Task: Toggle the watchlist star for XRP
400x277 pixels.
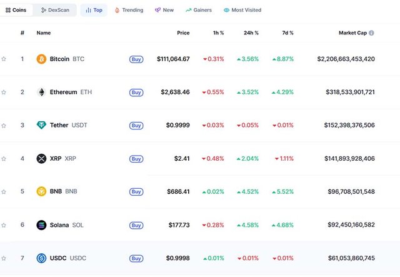Action: (4, 159)
